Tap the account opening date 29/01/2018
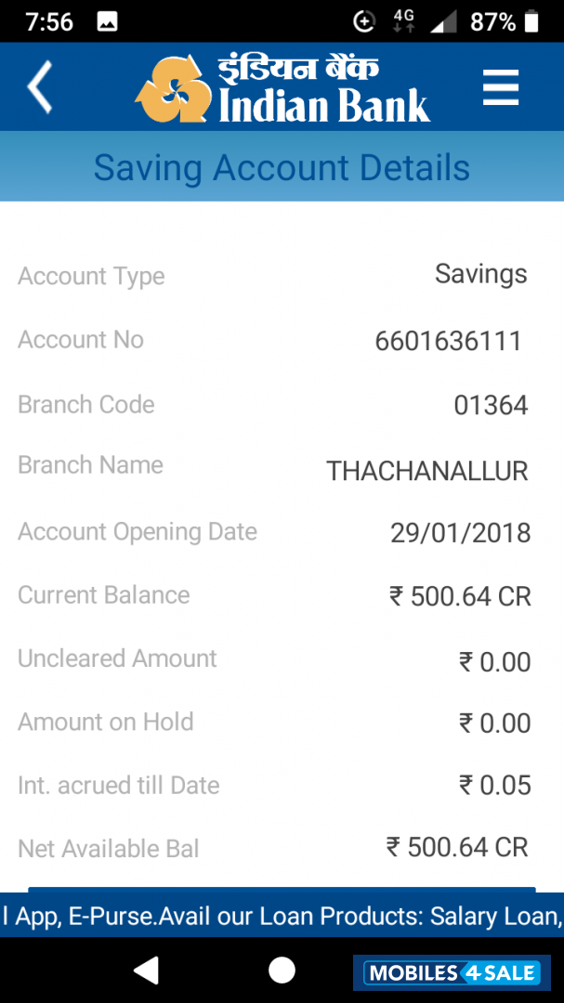564x1003 pixels. pyautogui.click(x=460, y=533)
